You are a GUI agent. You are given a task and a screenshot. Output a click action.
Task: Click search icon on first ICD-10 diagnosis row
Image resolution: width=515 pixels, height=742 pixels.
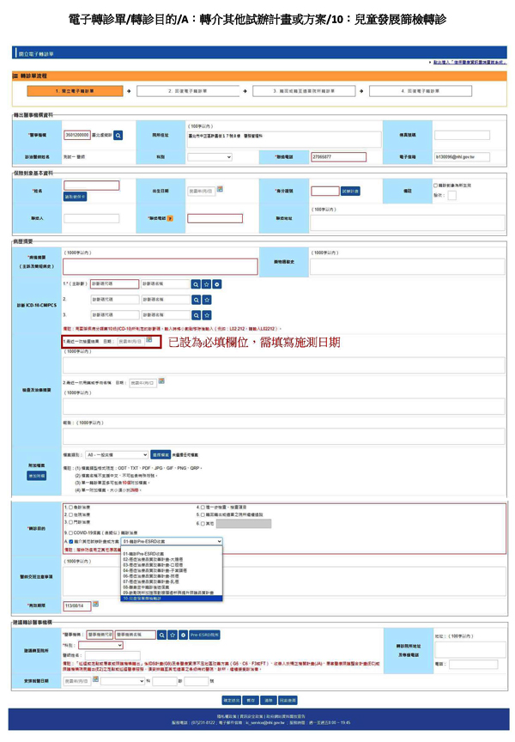tap(196, 283)
